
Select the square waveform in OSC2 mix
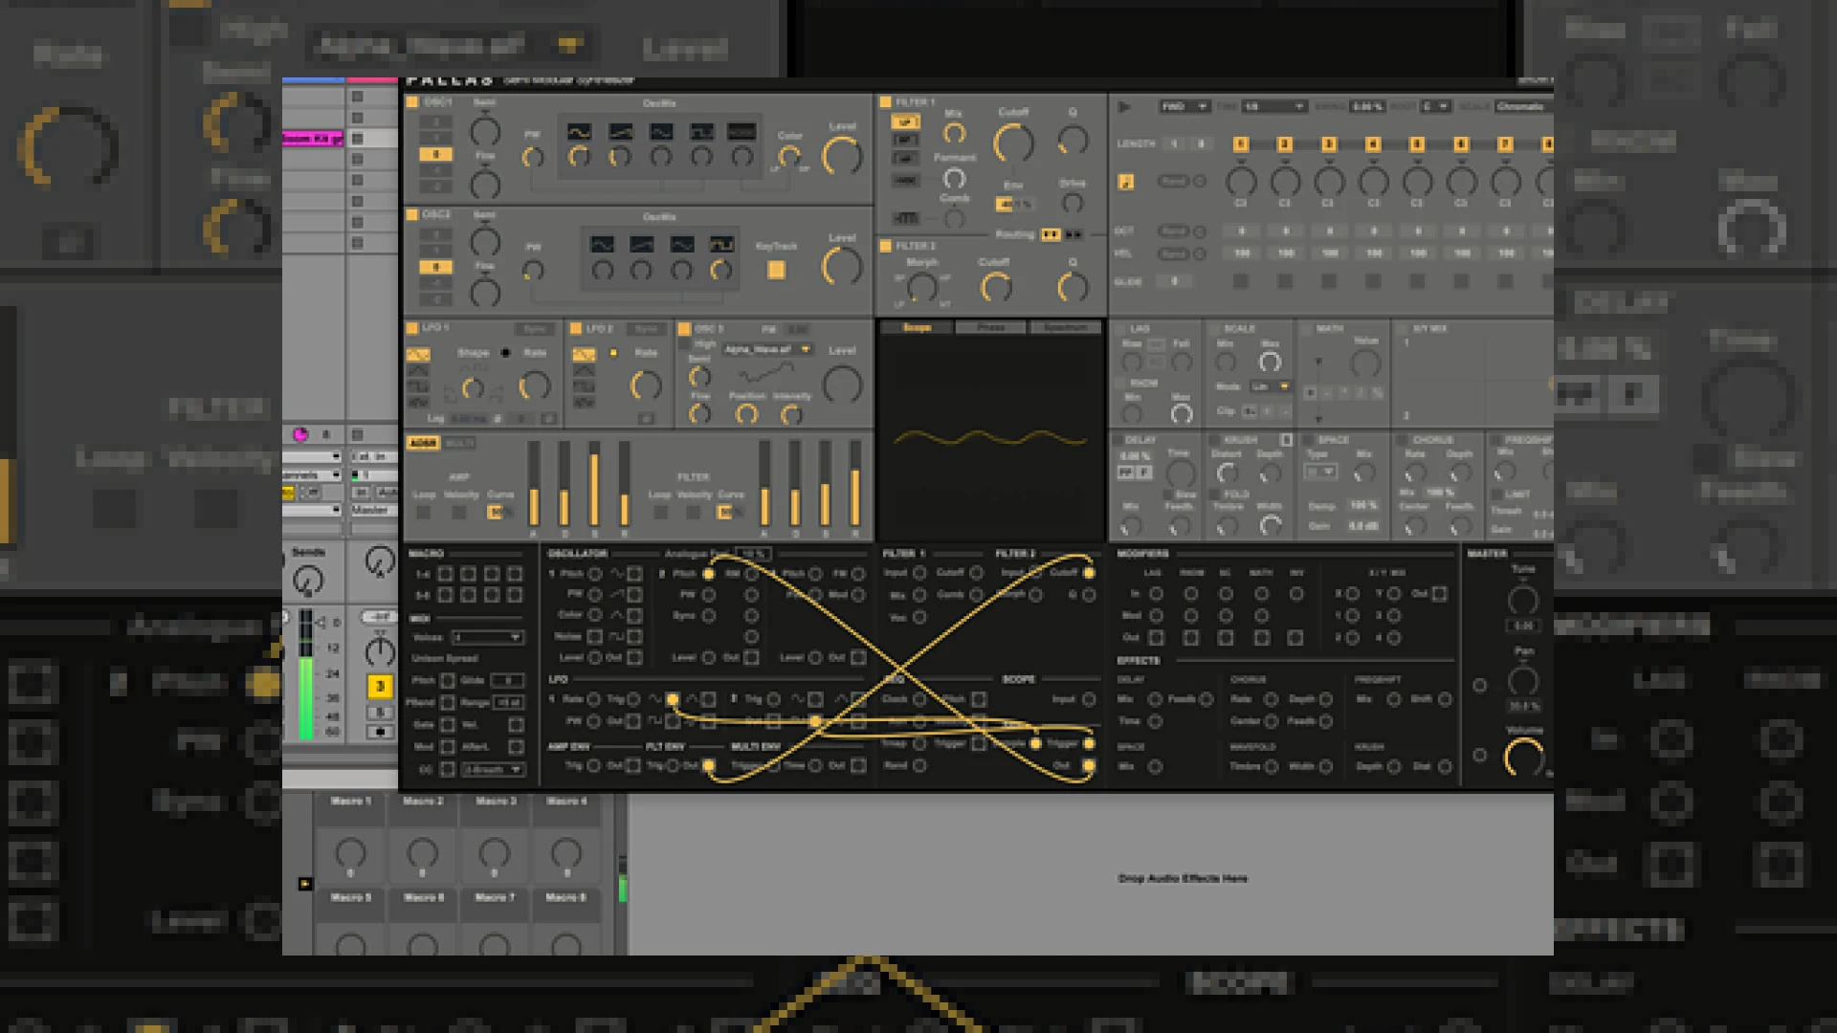(x=721, y=245)
